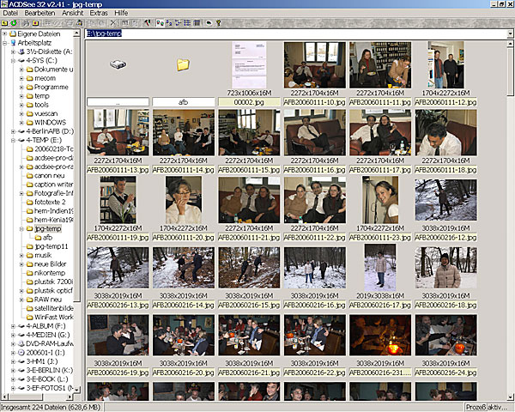Expand the WINDOWS folder in tree
The image size is (515, 412).
(x=21, y=122)
